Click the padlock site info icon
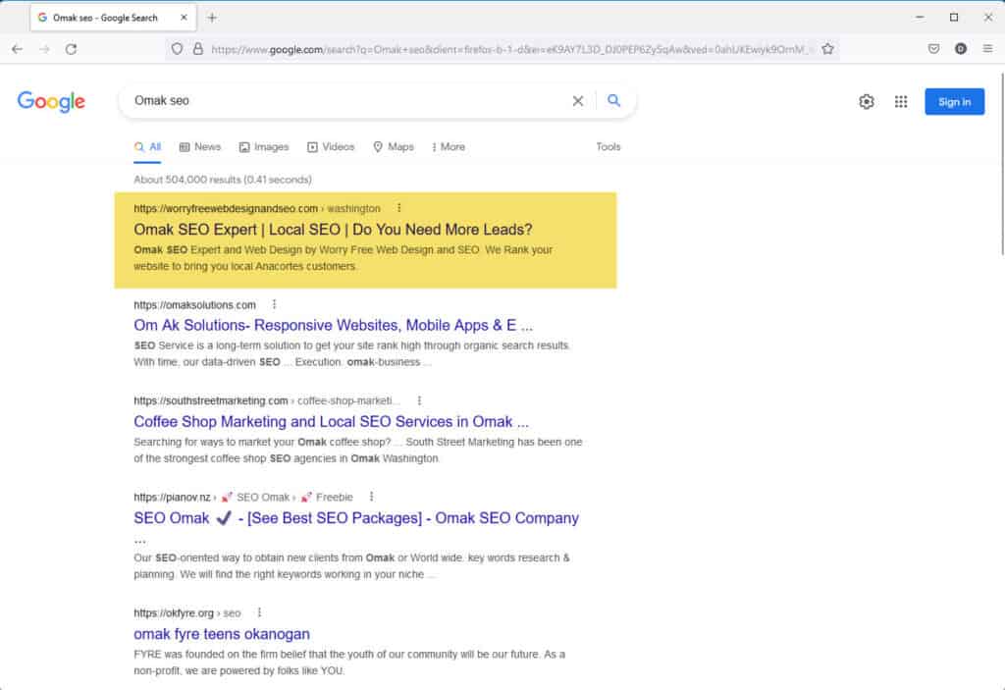 [198, 49]
